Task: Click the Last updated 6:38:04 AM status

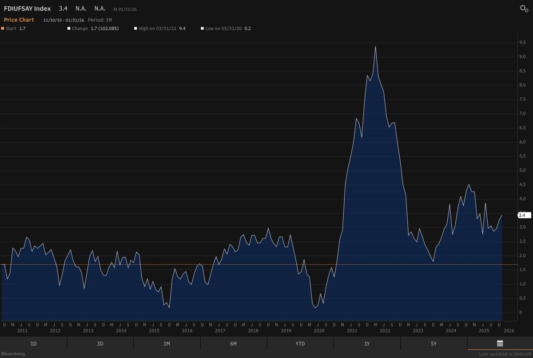Action: (505, 354)
